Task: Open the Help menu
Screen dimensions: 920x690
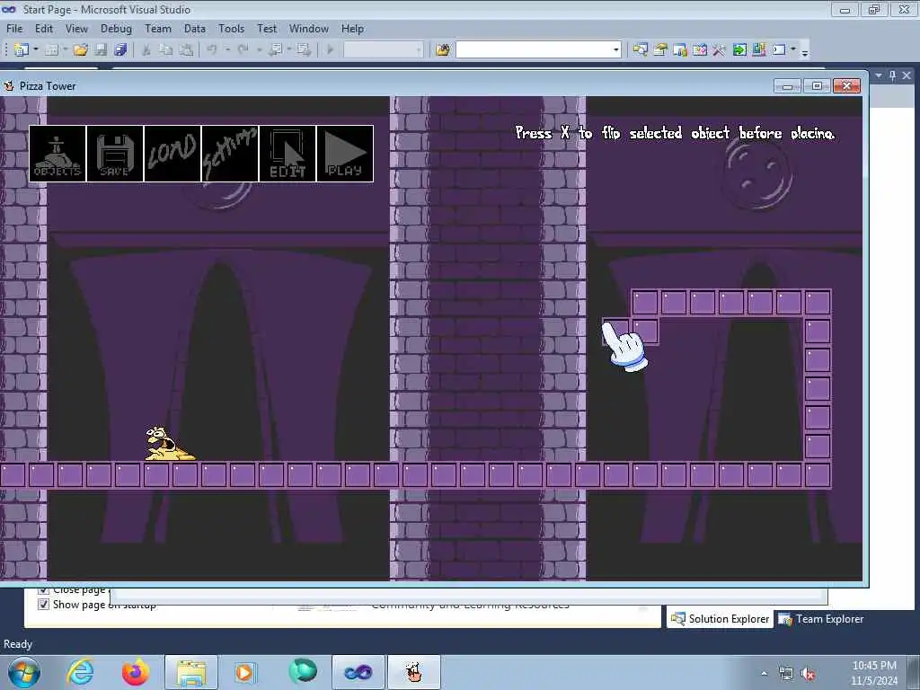Action: [352, 28]
